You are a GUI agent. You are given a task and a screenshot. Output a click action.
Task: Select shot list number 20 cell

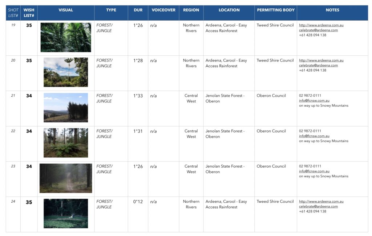pyautogui.click(x=13, y=73)
